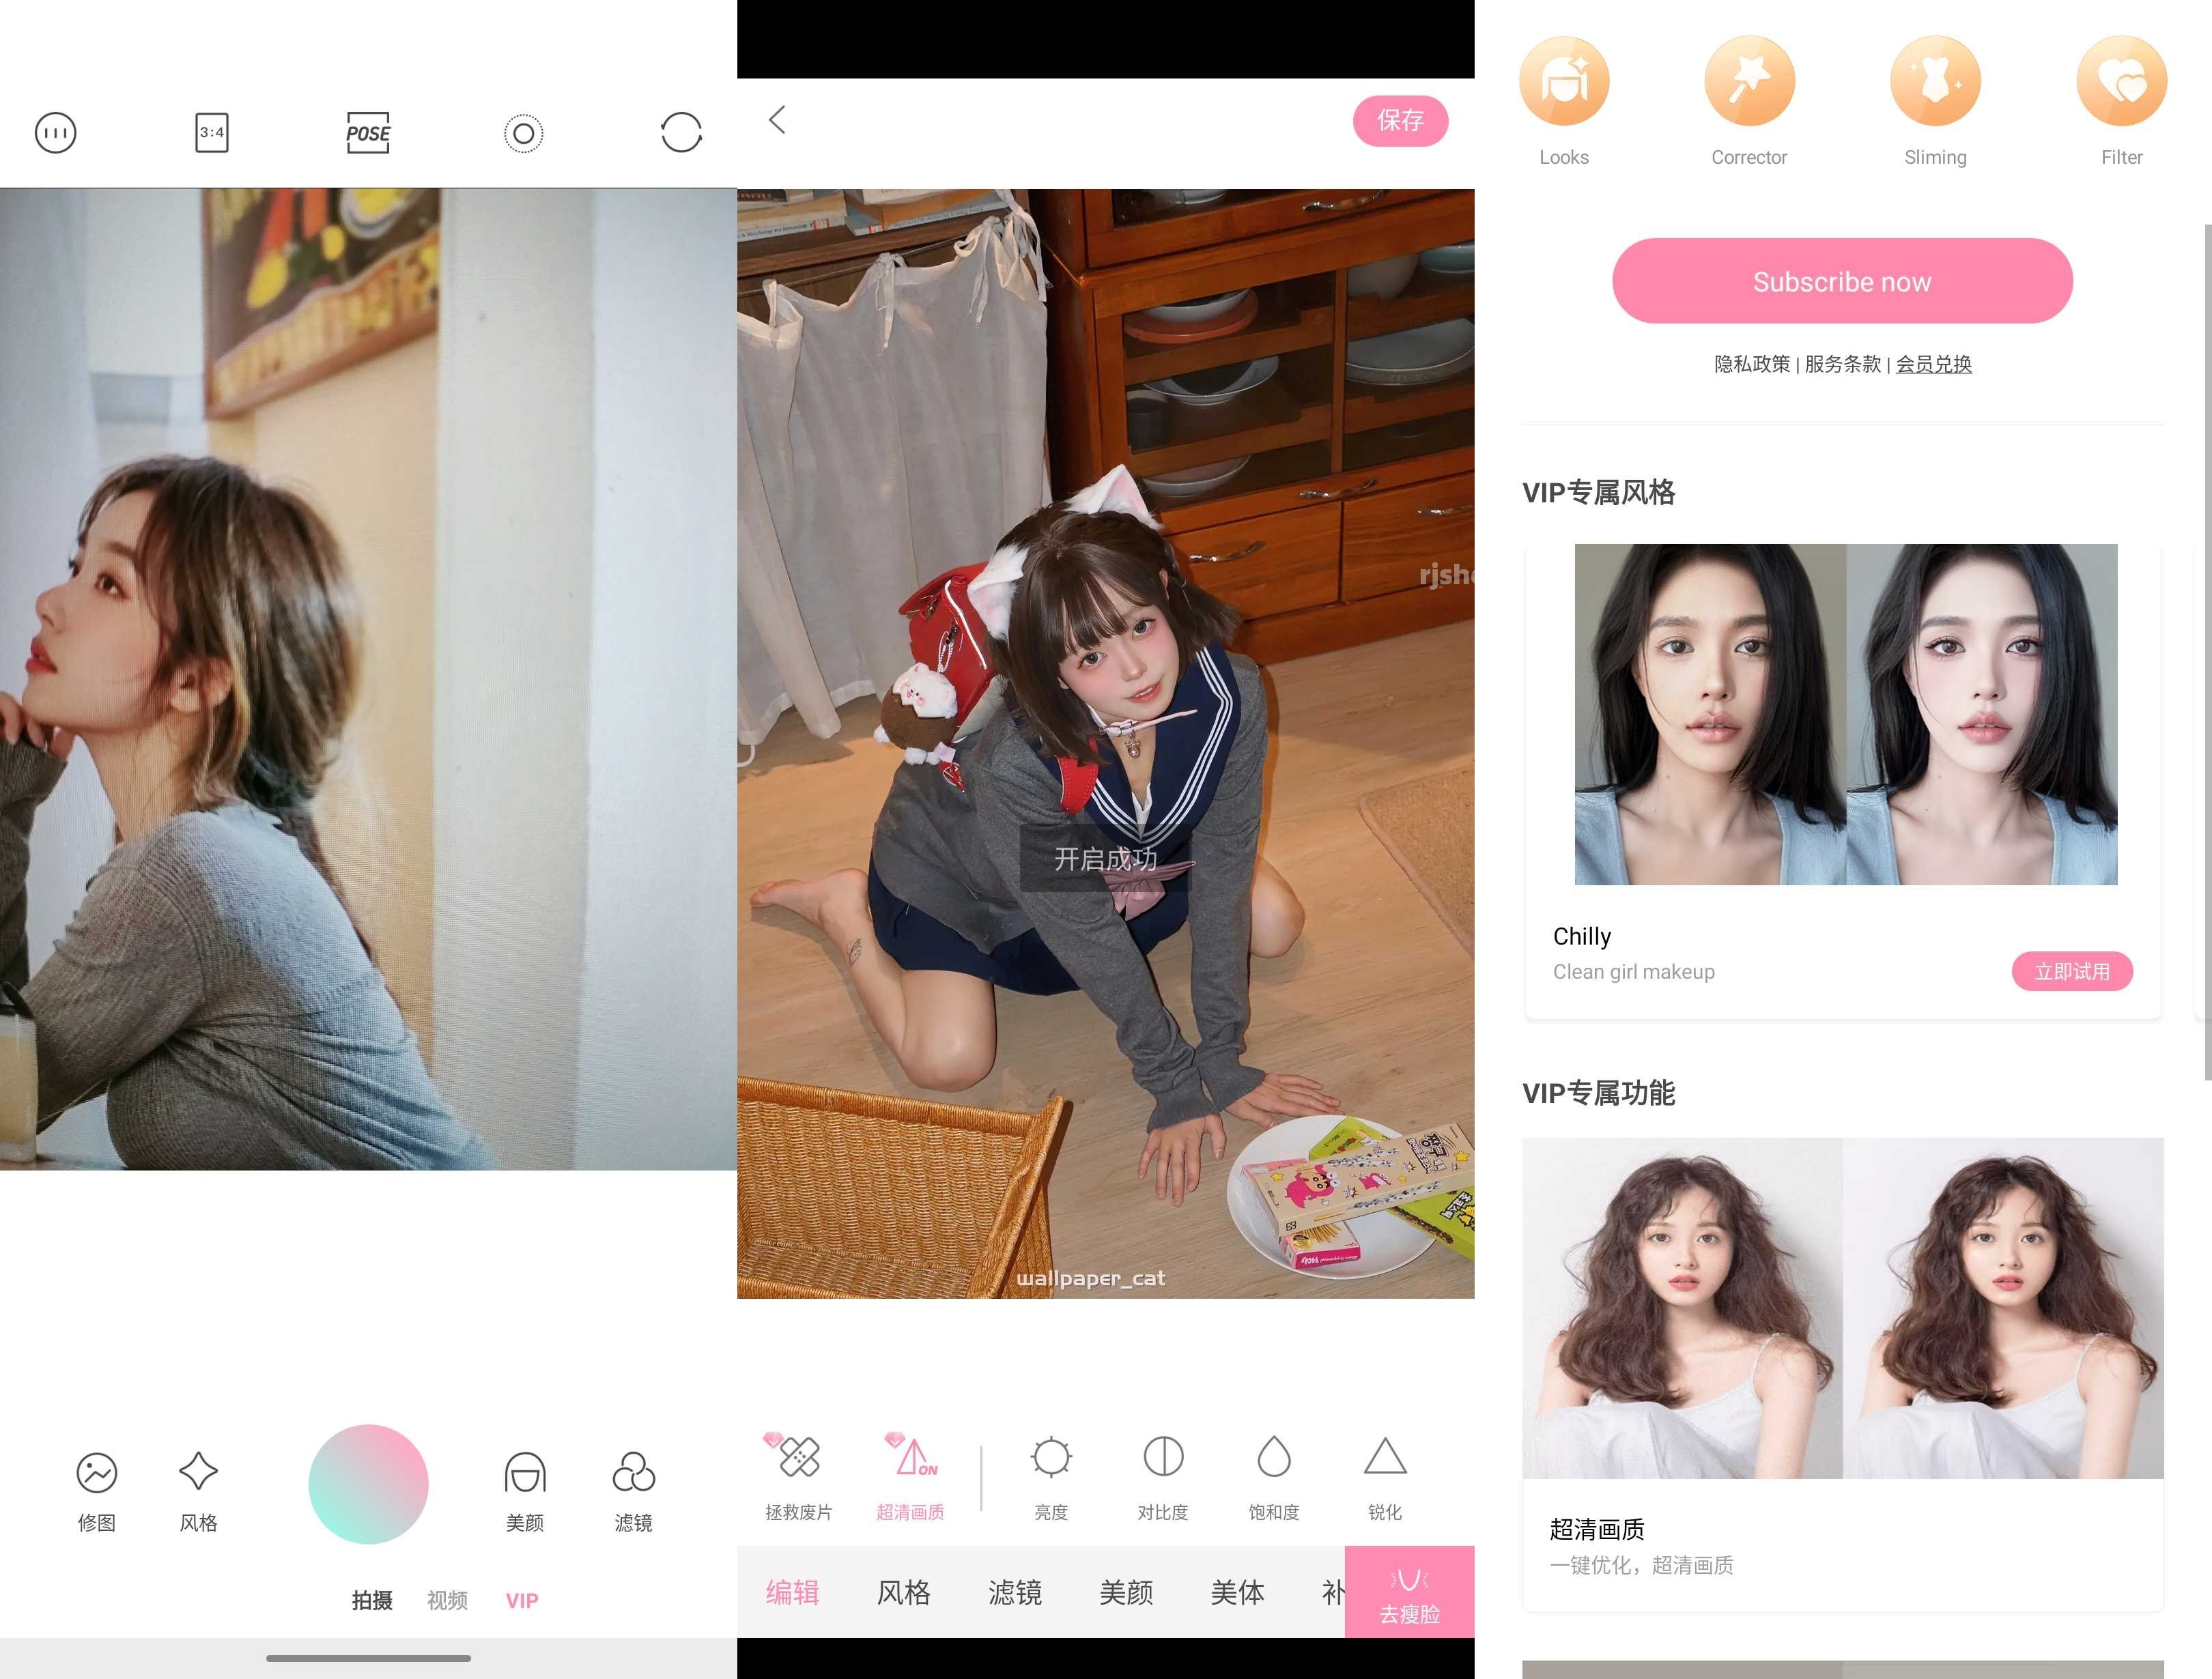The height and width of the screenshot is (1679, 2212).
Task: Select the 3:4 aspect ratio icon
Action: [211, 132]
